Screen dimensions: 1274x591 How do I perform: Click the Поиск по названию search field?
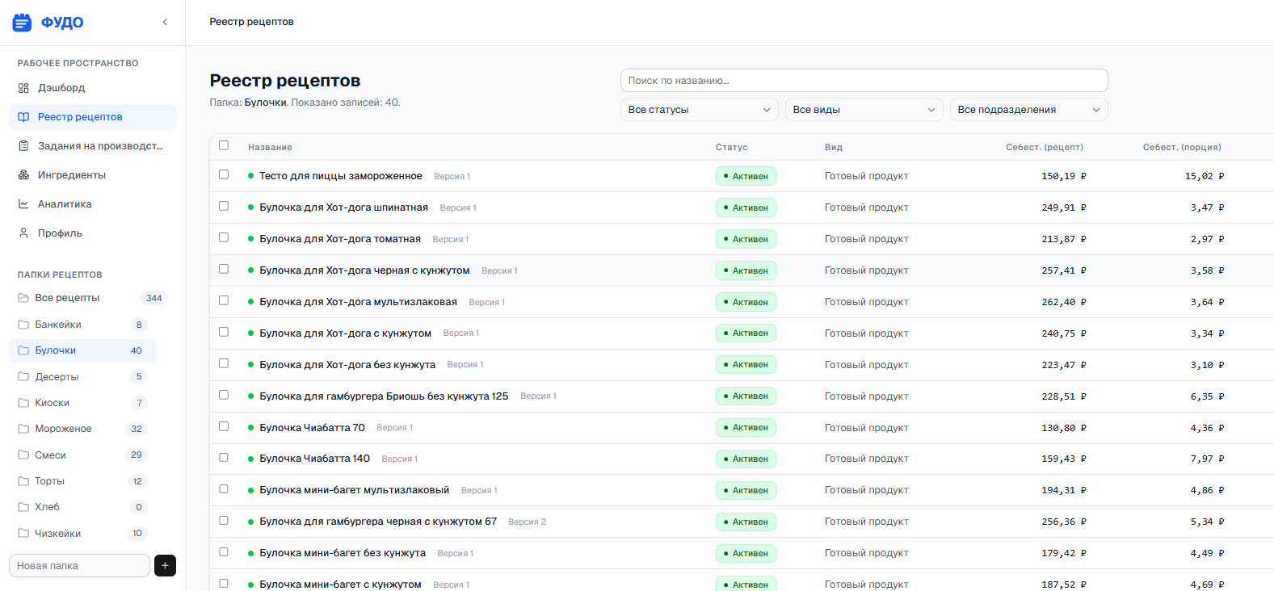click(x=864, y=81)
